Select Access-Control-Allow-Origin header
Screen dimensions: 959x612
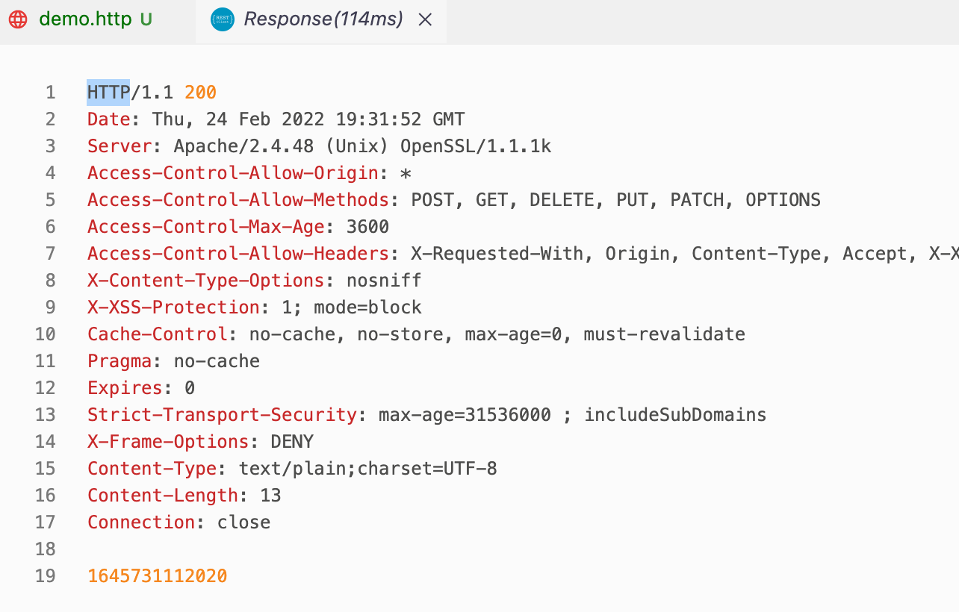[232, 172]
